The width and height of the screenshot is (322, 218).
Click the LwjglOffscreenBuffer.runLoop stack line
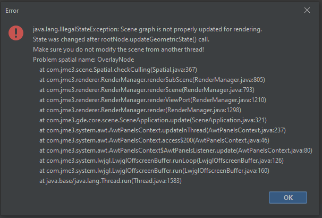click(162, 161)
